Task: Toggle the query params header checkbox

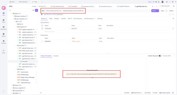Action: coord(42,25)
